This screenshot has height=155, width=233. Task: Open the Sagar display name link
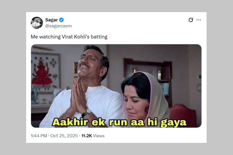click(x=52, y=20)
